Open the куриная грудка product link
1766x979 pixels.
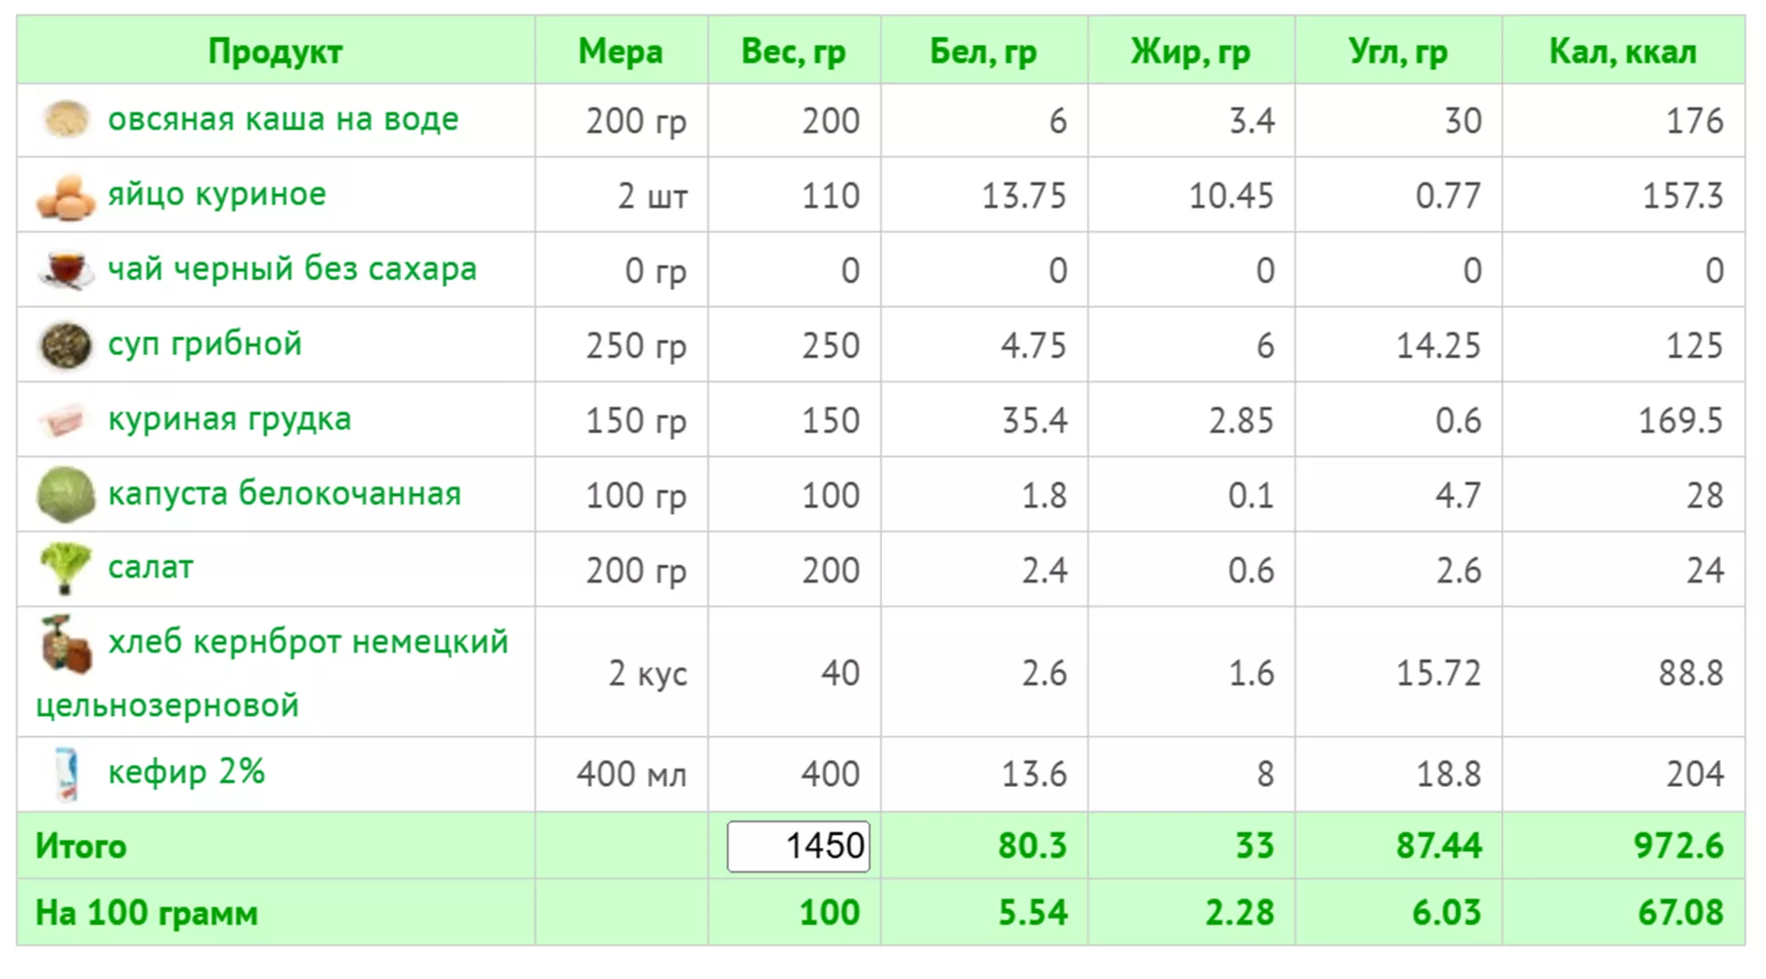229,419
